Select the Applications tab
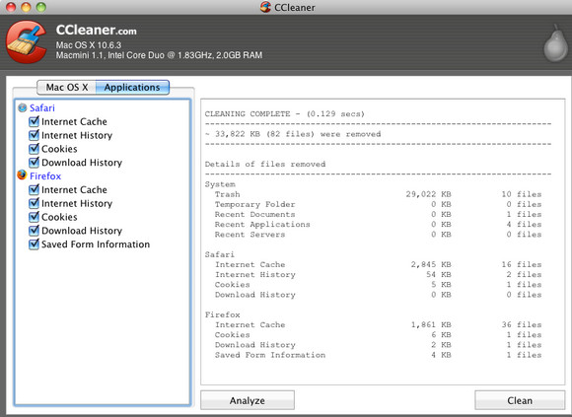Image resolution: width=572 pixels, height=417 pixels. pos(132,88)
